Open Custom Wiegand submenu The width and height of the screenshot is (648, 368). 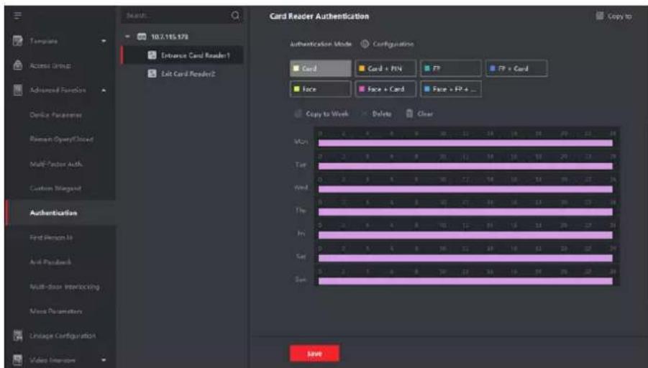[55, 188]
